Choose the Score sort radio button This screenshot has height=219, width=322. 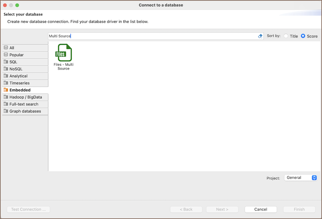click(303, 36)
